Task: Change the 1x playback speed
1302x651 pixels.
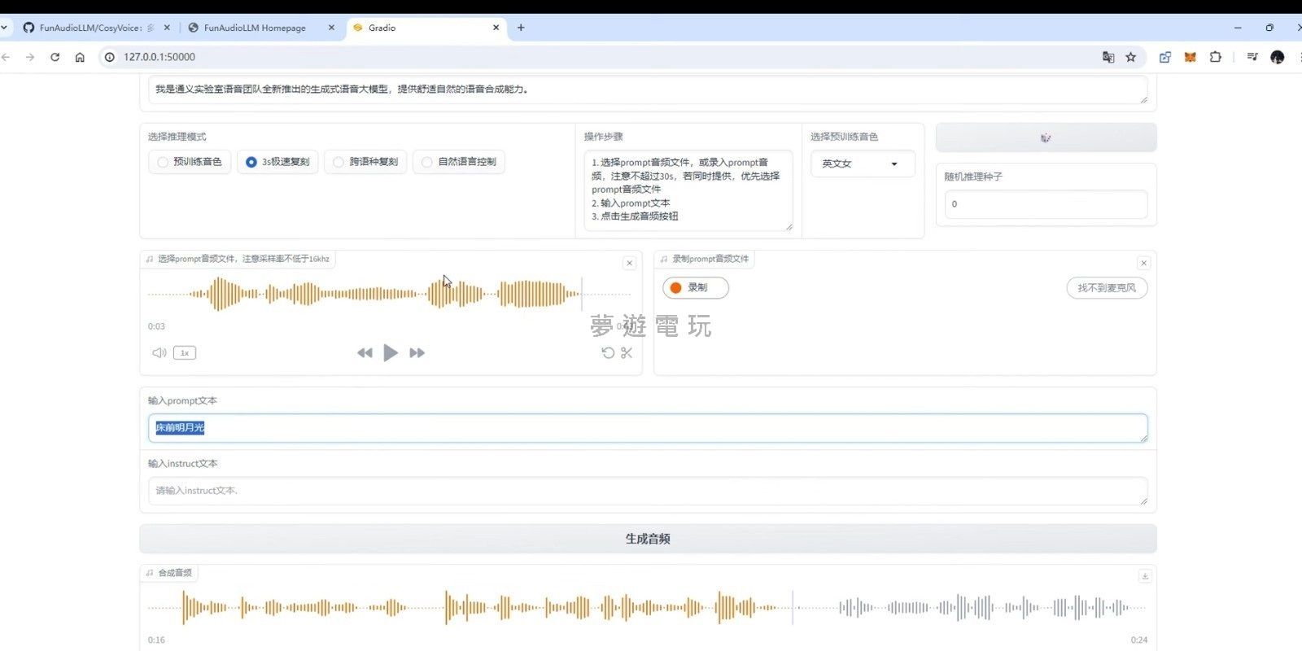Action: (x=185, y=352)
